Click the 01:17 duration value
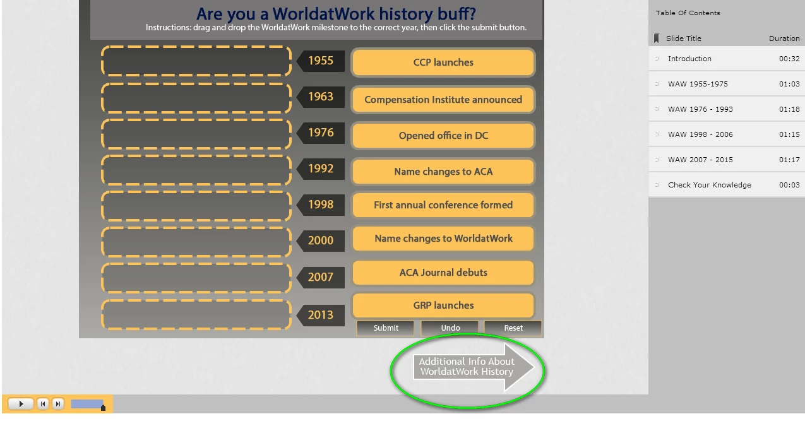 point(789,160)
